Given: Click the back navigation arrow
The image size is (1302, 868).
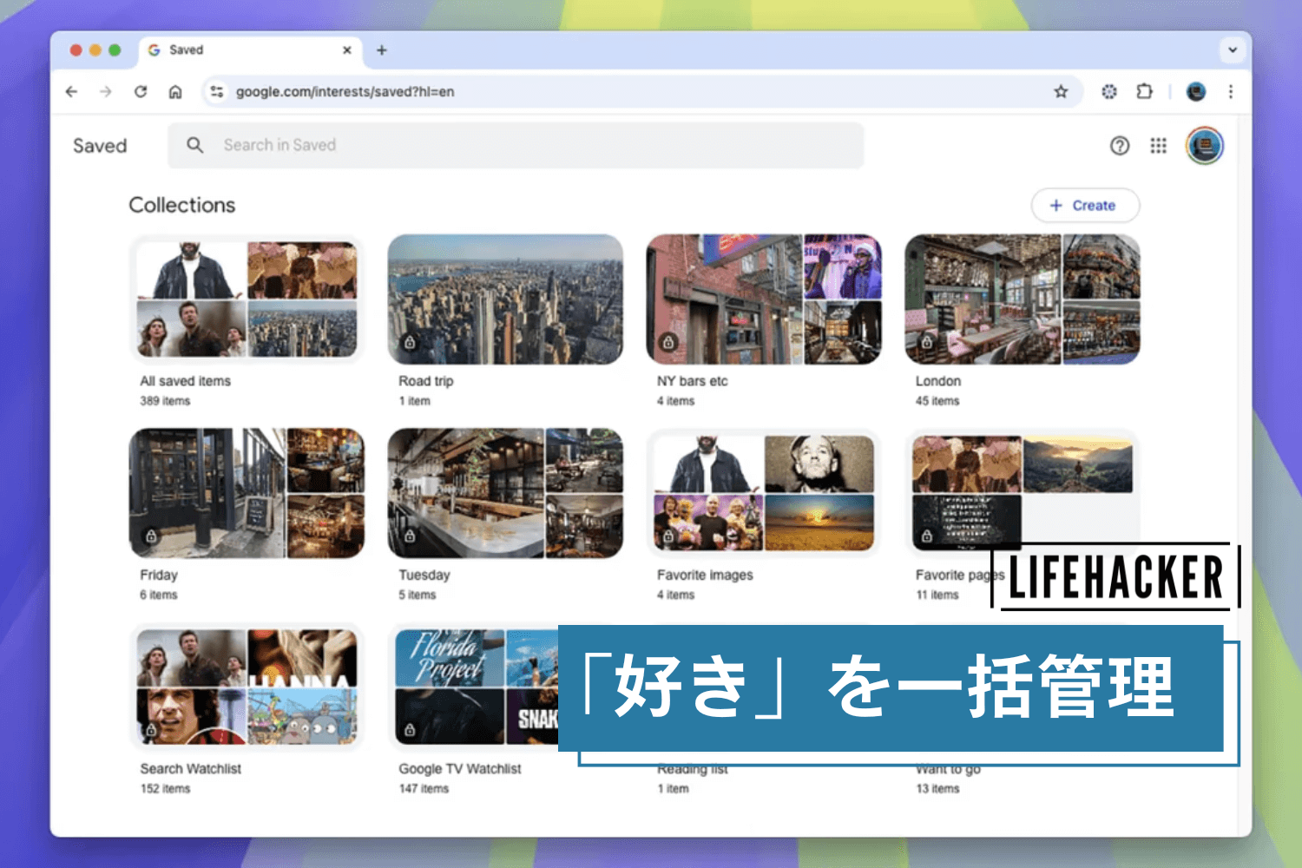Looking at the screenshot, I should pyautogui.click(x=71, y=91).
